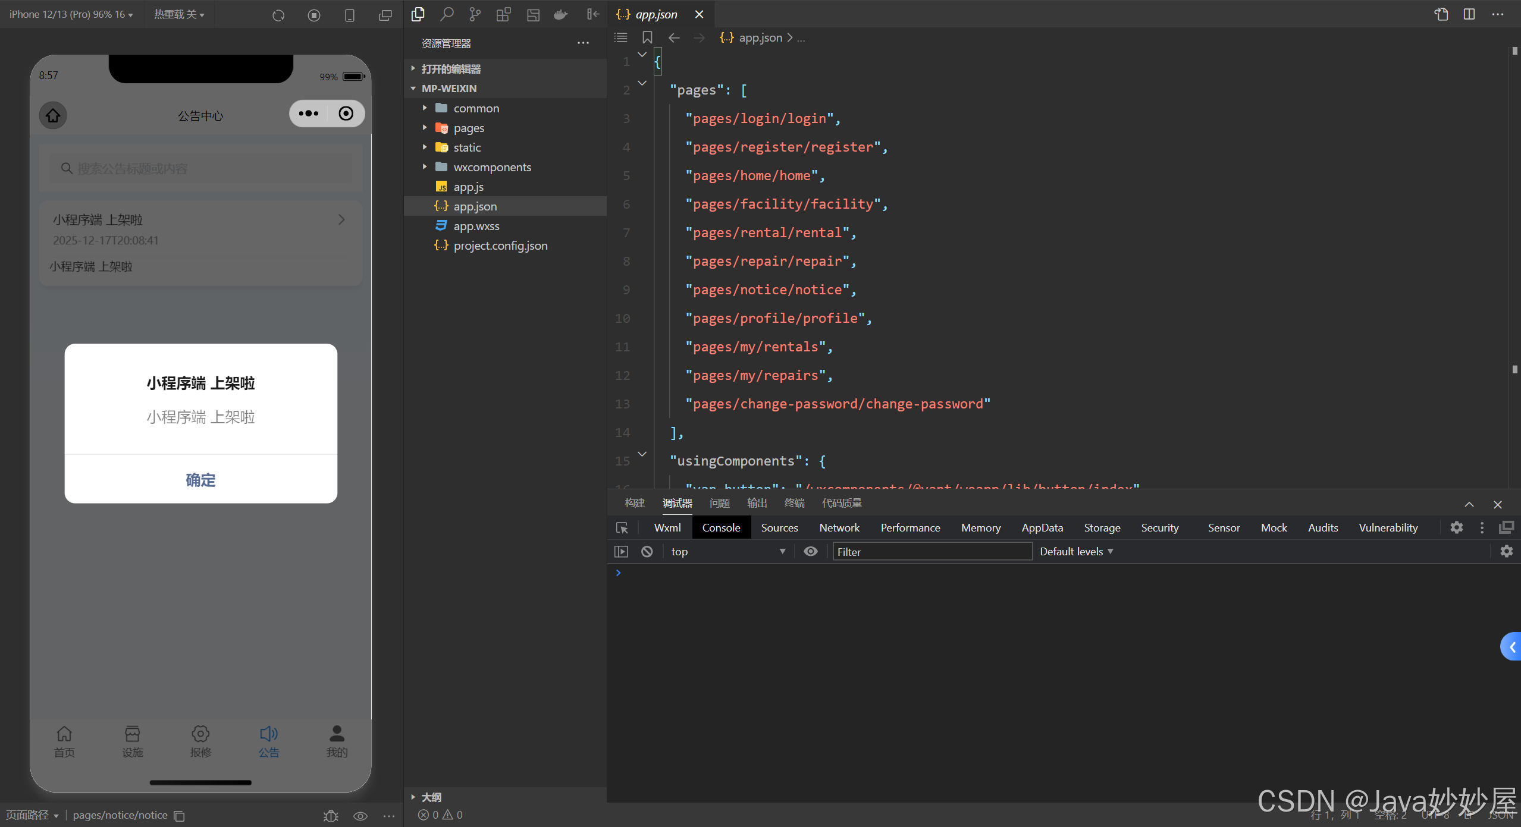Open the source control branch icon
Viewport: 1521px width, 827px height.
[x=475, y=14]
